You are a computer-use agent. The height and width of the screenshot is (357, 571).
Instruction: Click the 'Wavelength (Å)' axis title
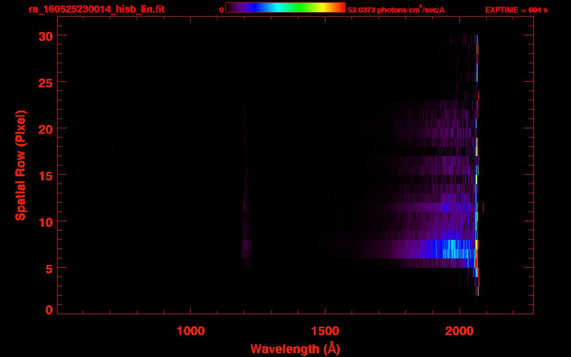pos(295,349)
